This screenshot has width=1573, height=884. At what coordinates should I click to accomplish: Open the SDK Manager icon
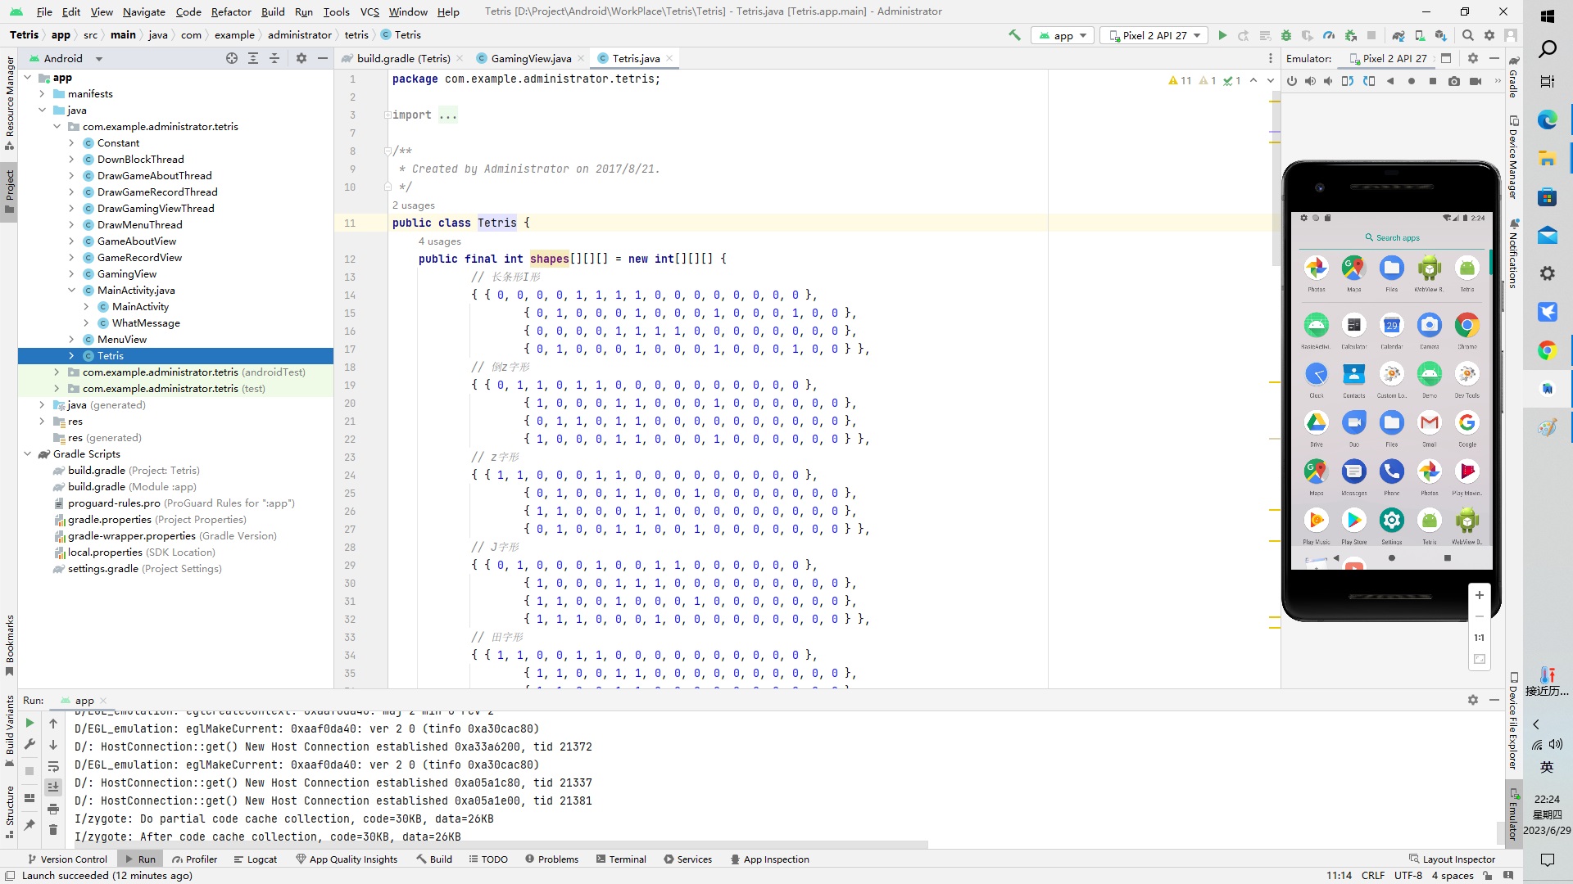(x=1441, y=35)
